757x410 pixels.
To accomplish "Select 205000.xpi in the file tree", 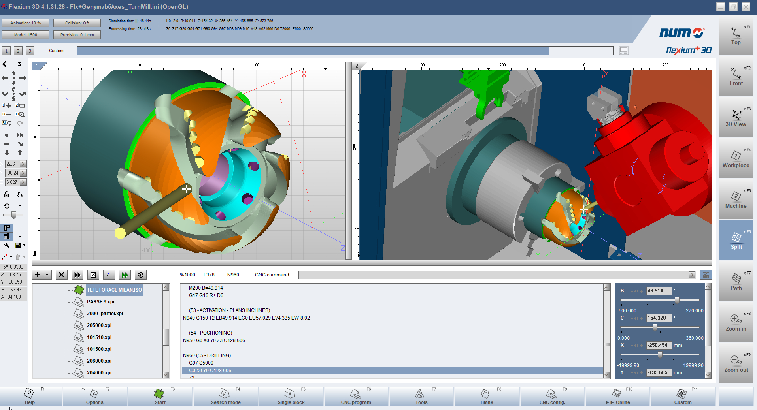I will (99, 325).
